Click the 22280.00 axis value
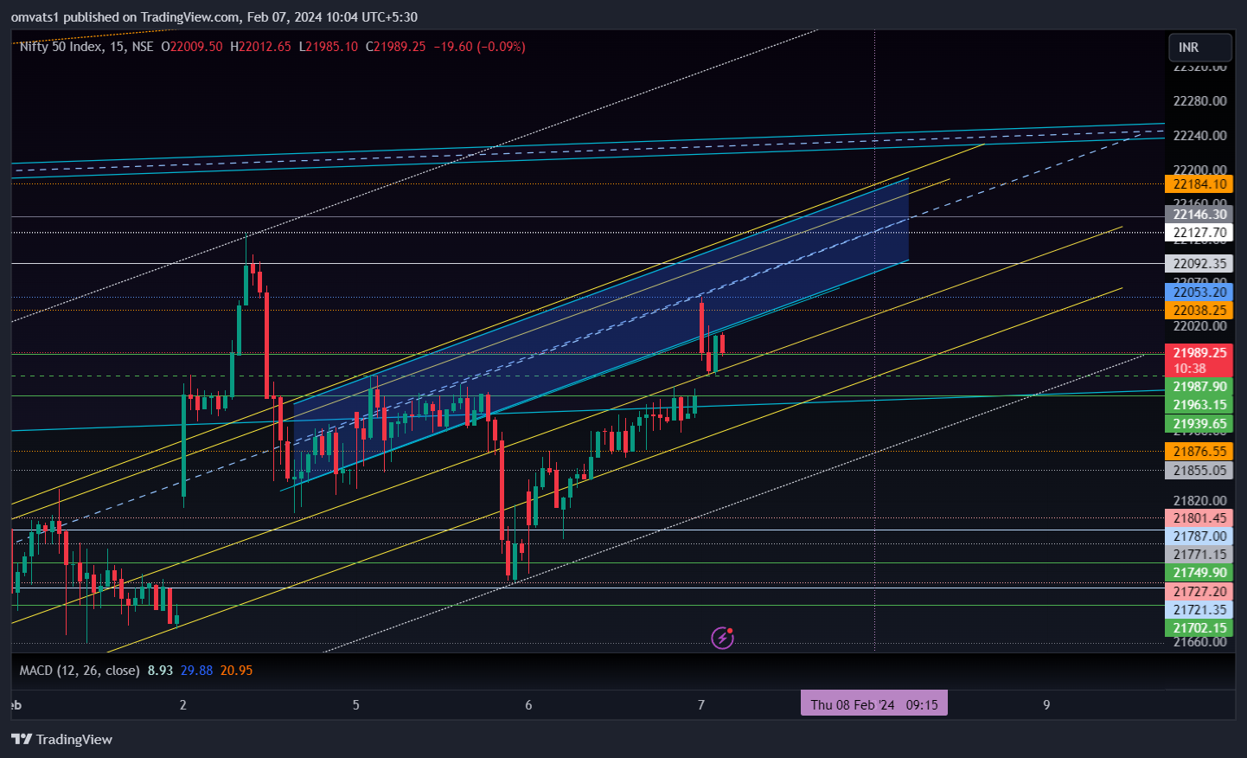Image resolution: width=1247 pixels, height=758 pixels. [1199, 101]
